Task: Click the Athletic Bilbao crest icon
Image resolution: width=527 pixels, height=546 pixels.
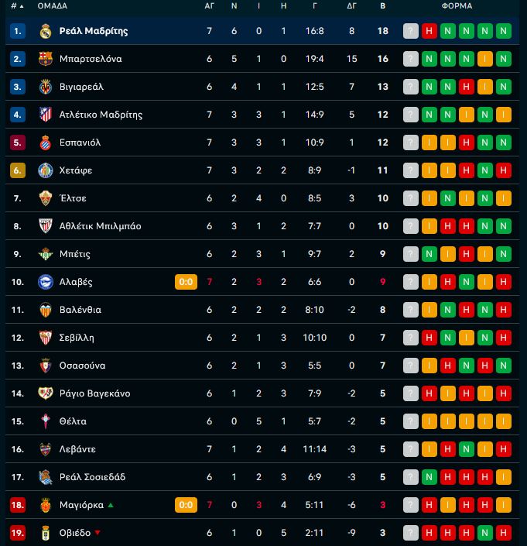Action: (x=46, y=226)
